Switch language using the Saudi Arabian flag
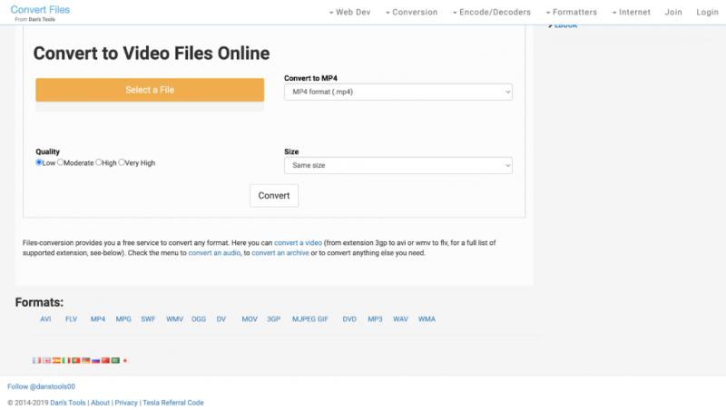This screenshot has width=726, height=410. click(115, 360)
